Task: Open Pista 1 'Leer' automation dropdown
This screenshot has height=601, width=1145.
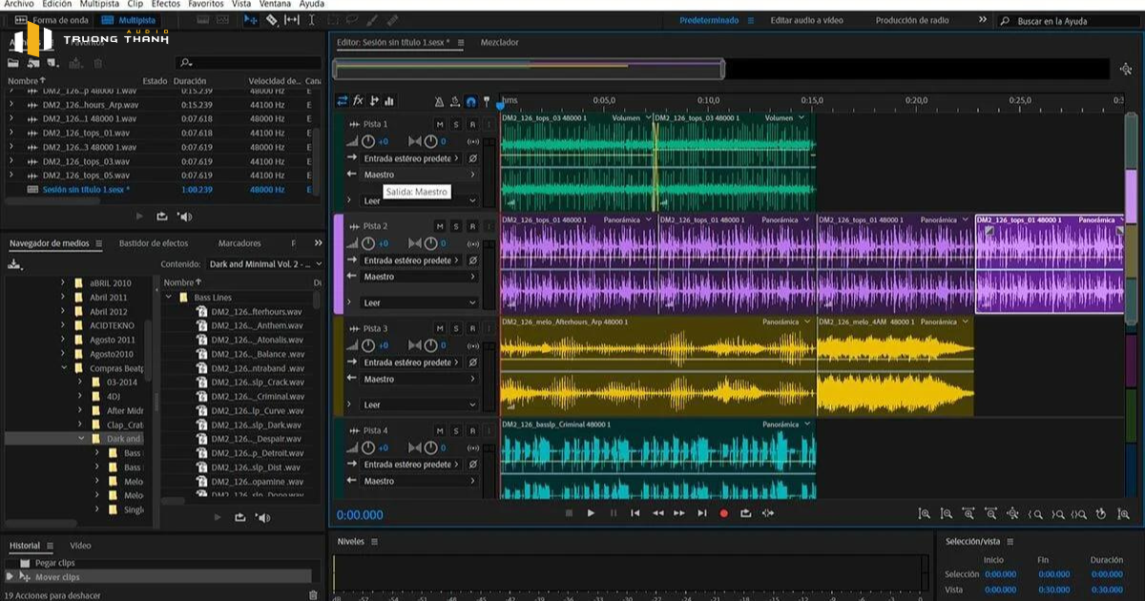Action: [419, 200]
